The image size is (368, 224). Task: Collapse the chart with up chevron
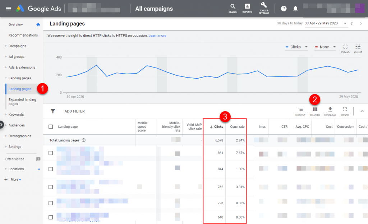[x=362, y=111]
